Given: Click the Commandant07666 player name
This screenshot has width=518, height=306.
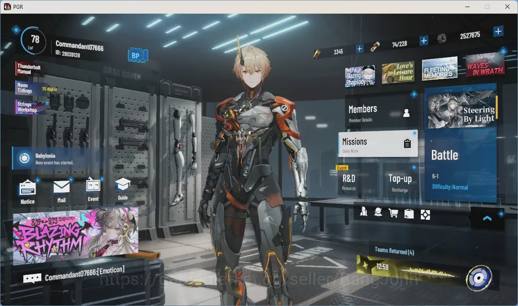Looking at the screenshot, I should point(79,46).
